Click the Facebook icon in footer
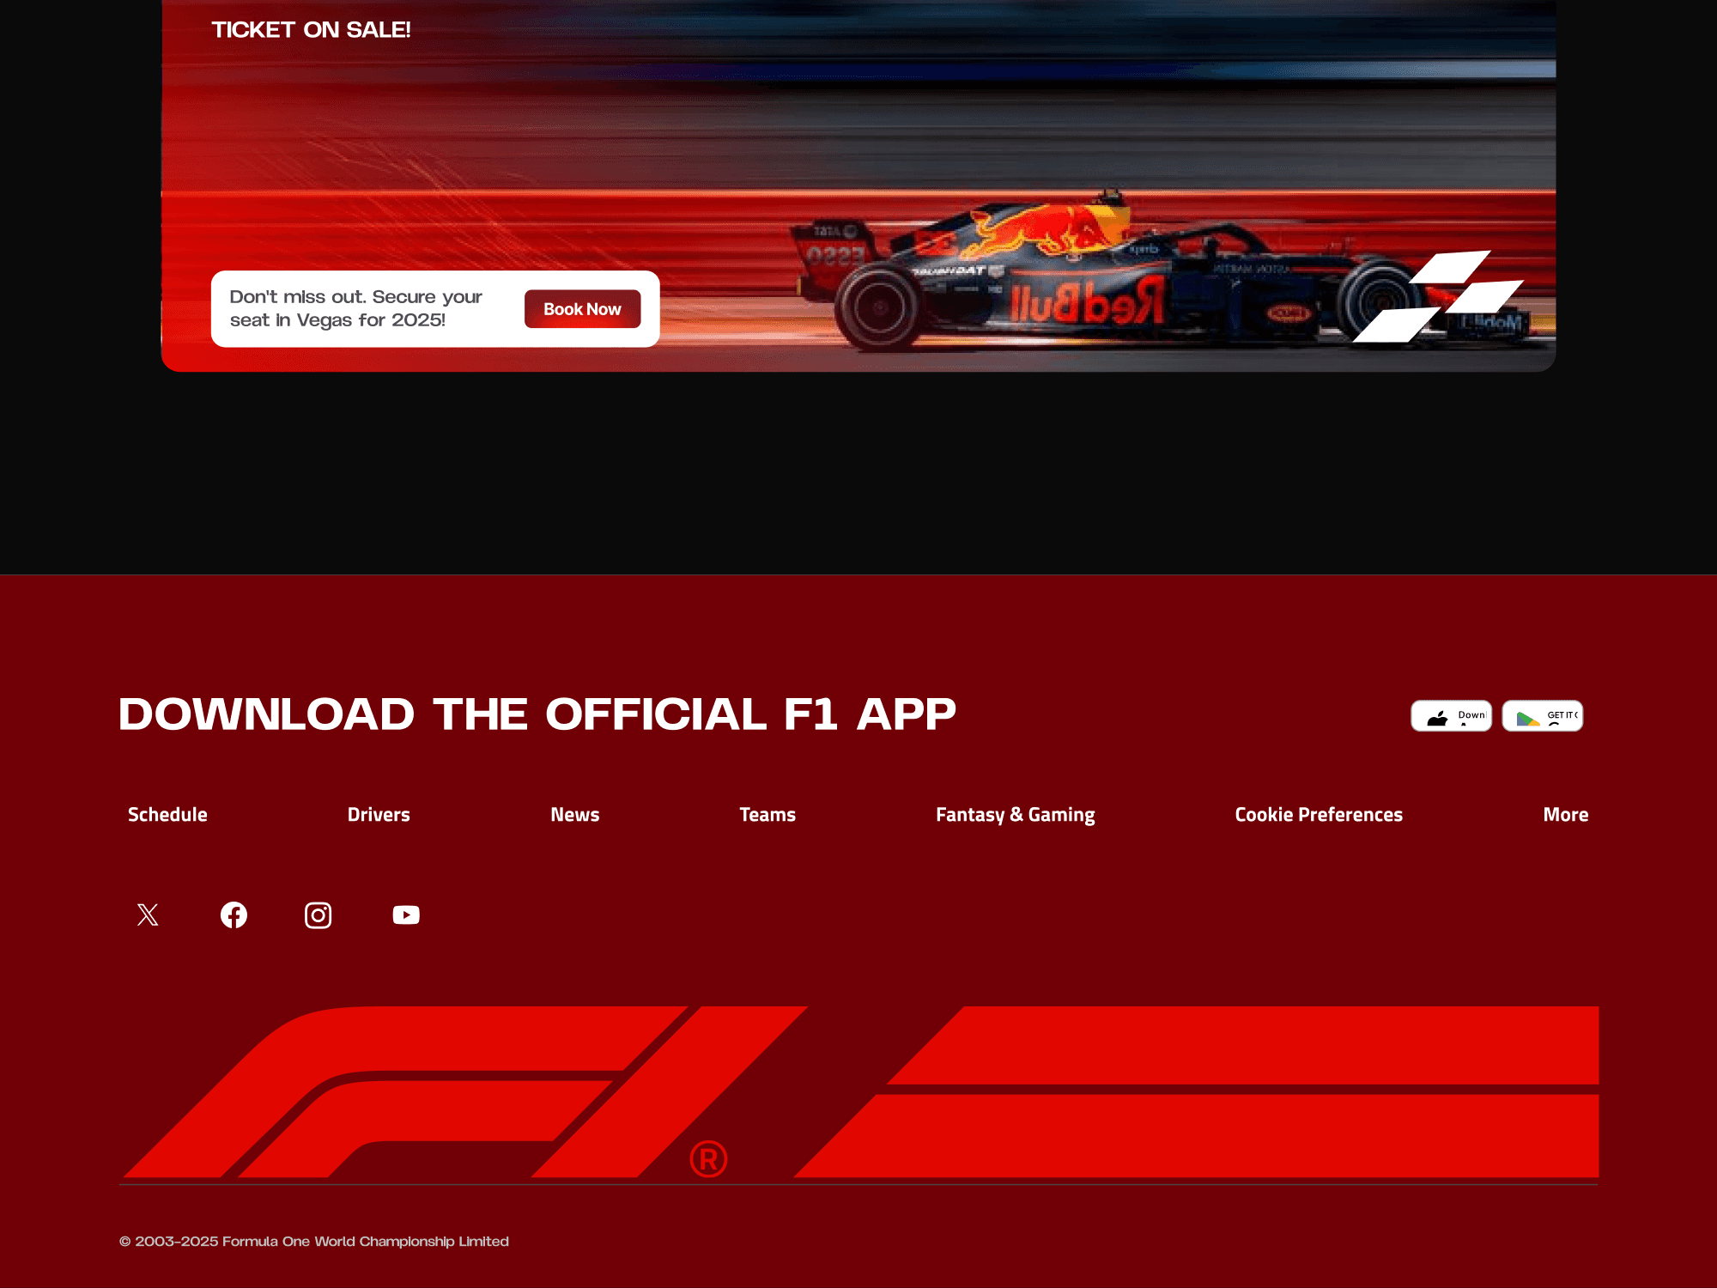Image resolution: width=1717 pixels, height=1288 pixels. coord(234,914)
